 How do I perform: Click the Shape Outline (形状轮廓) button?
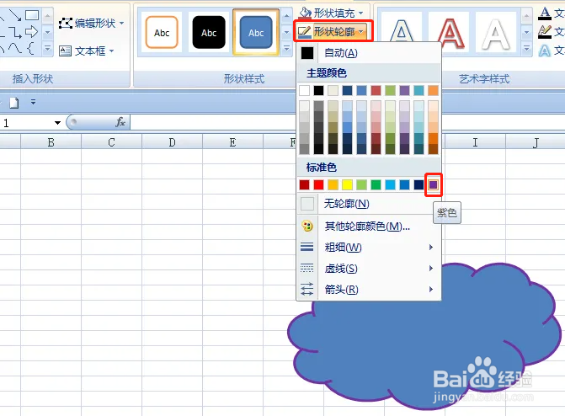(333, 32)
